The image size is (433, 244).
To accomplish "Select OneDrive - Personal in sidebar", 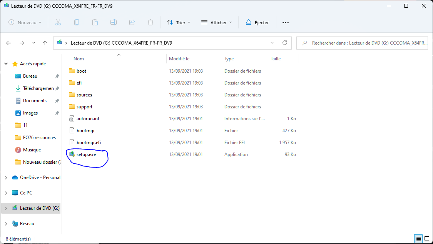I will (x=40, y=178).
